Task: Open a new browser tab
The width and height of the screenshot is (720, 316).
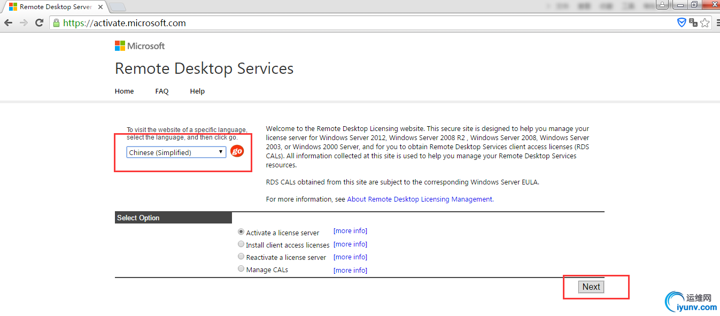Action: [118, 7]
